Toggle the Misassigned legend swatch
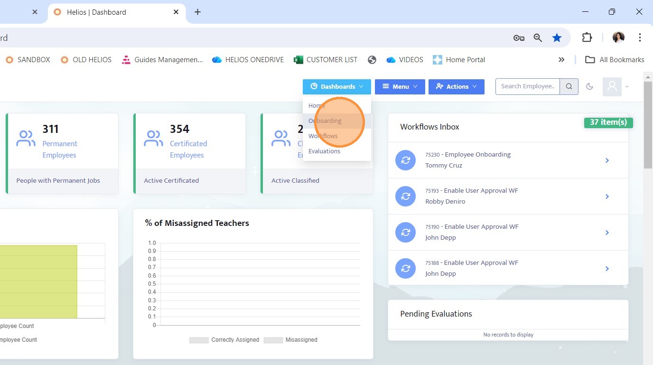Image resolution: width=653 pixels, height=365 pixels. tap(273, 340)
